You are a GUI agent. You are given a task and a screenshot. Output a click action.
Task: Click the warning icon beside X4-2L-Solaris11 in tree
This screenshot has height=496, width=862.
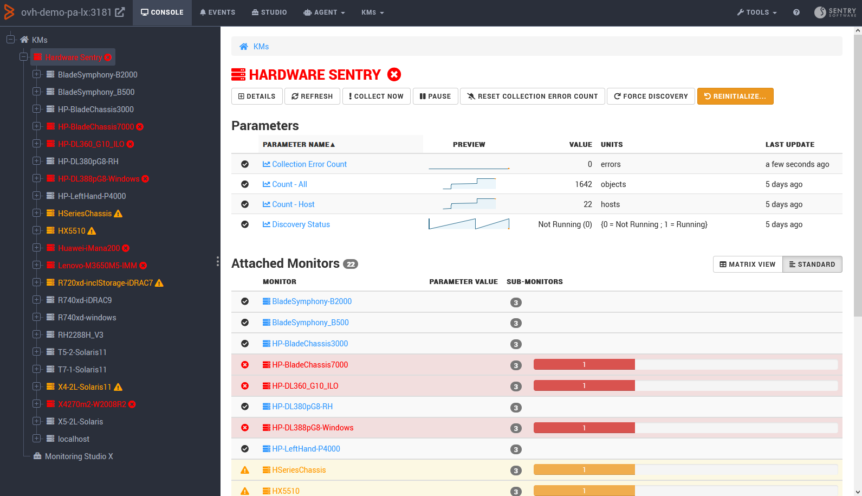(118, 387)
